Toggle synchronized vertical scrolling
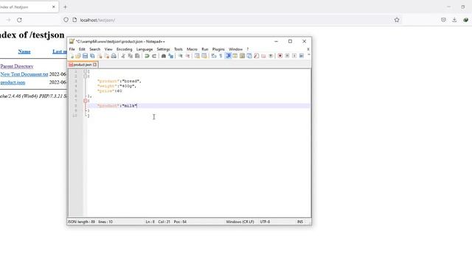Image resolution: width=472 pixels, height=265 pixels. (197, 56)
